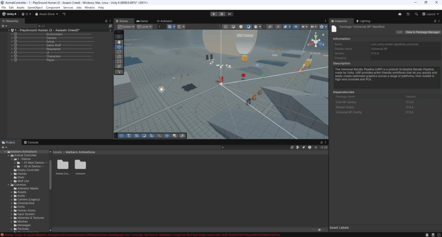Click search by log type icon in Project
The width and height of the screenshot is (442, 237).
point(309,147)
